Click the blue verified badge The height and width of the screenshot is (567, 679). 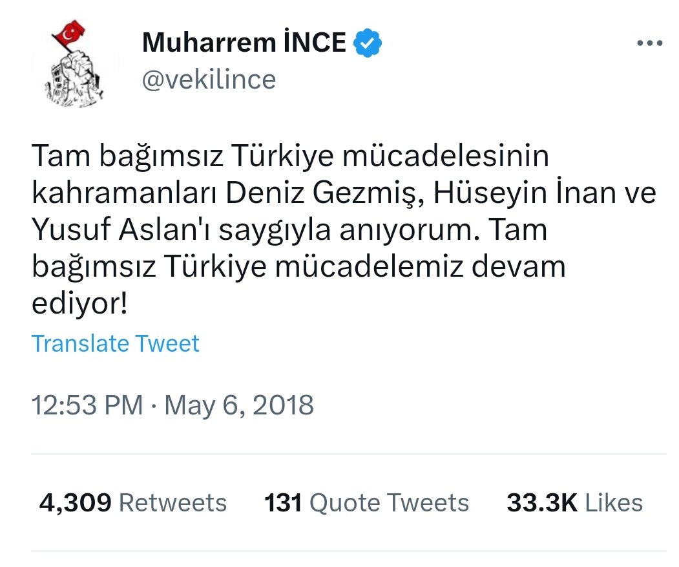[x=369, y=43]
